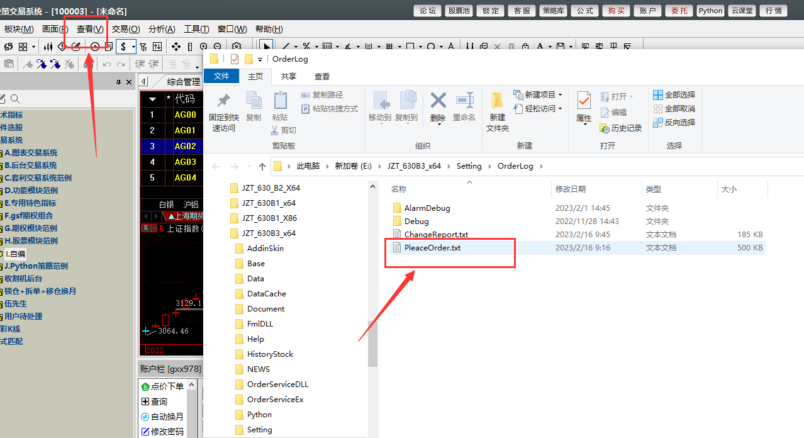804x438 pixels.
Task: Open the 工具(T) menu
Action: [196, 29]
